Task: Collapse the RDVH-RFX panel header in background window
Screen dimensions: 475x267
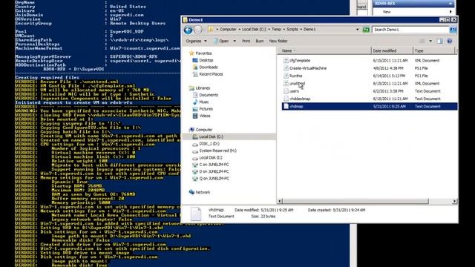Action: point(451,4)
